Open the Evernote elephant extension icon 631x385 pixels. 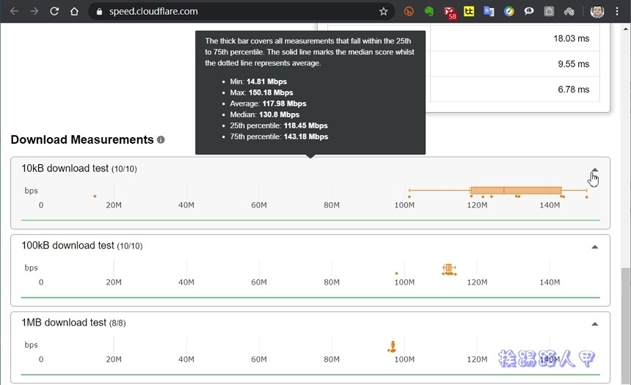(429, 11)
